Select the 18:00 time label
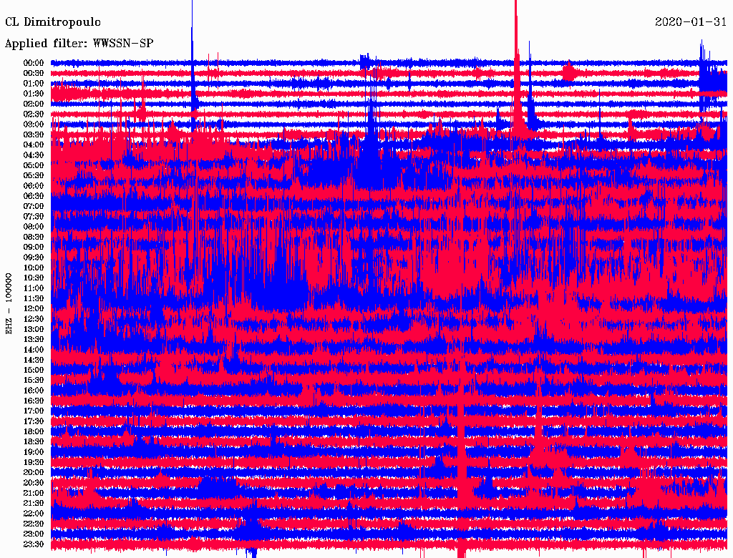This screenshot has width=733, height=558. point(34,431)
